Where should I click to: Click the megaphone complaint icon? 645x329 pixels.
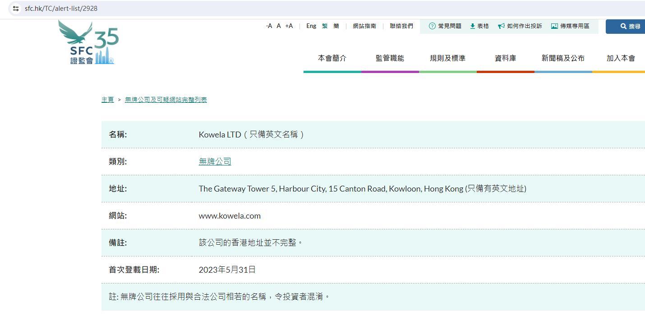coord(501,26)
